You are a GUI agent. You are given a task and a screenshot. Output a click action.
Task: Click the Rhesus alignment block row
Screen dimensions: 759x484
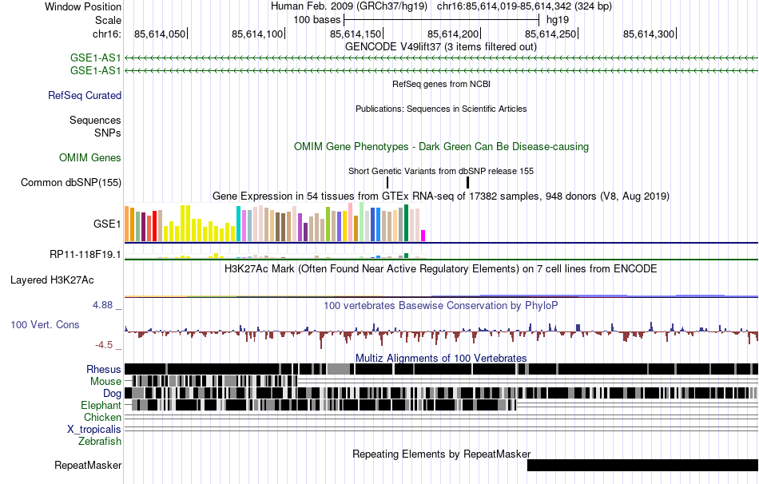pyautogui.click(x=442, y=369)
